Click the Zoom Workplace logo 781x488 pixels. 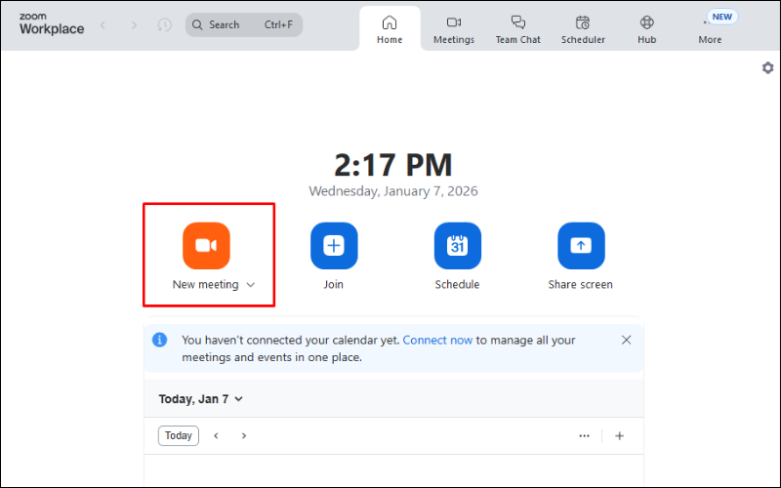tap(52, 23)
